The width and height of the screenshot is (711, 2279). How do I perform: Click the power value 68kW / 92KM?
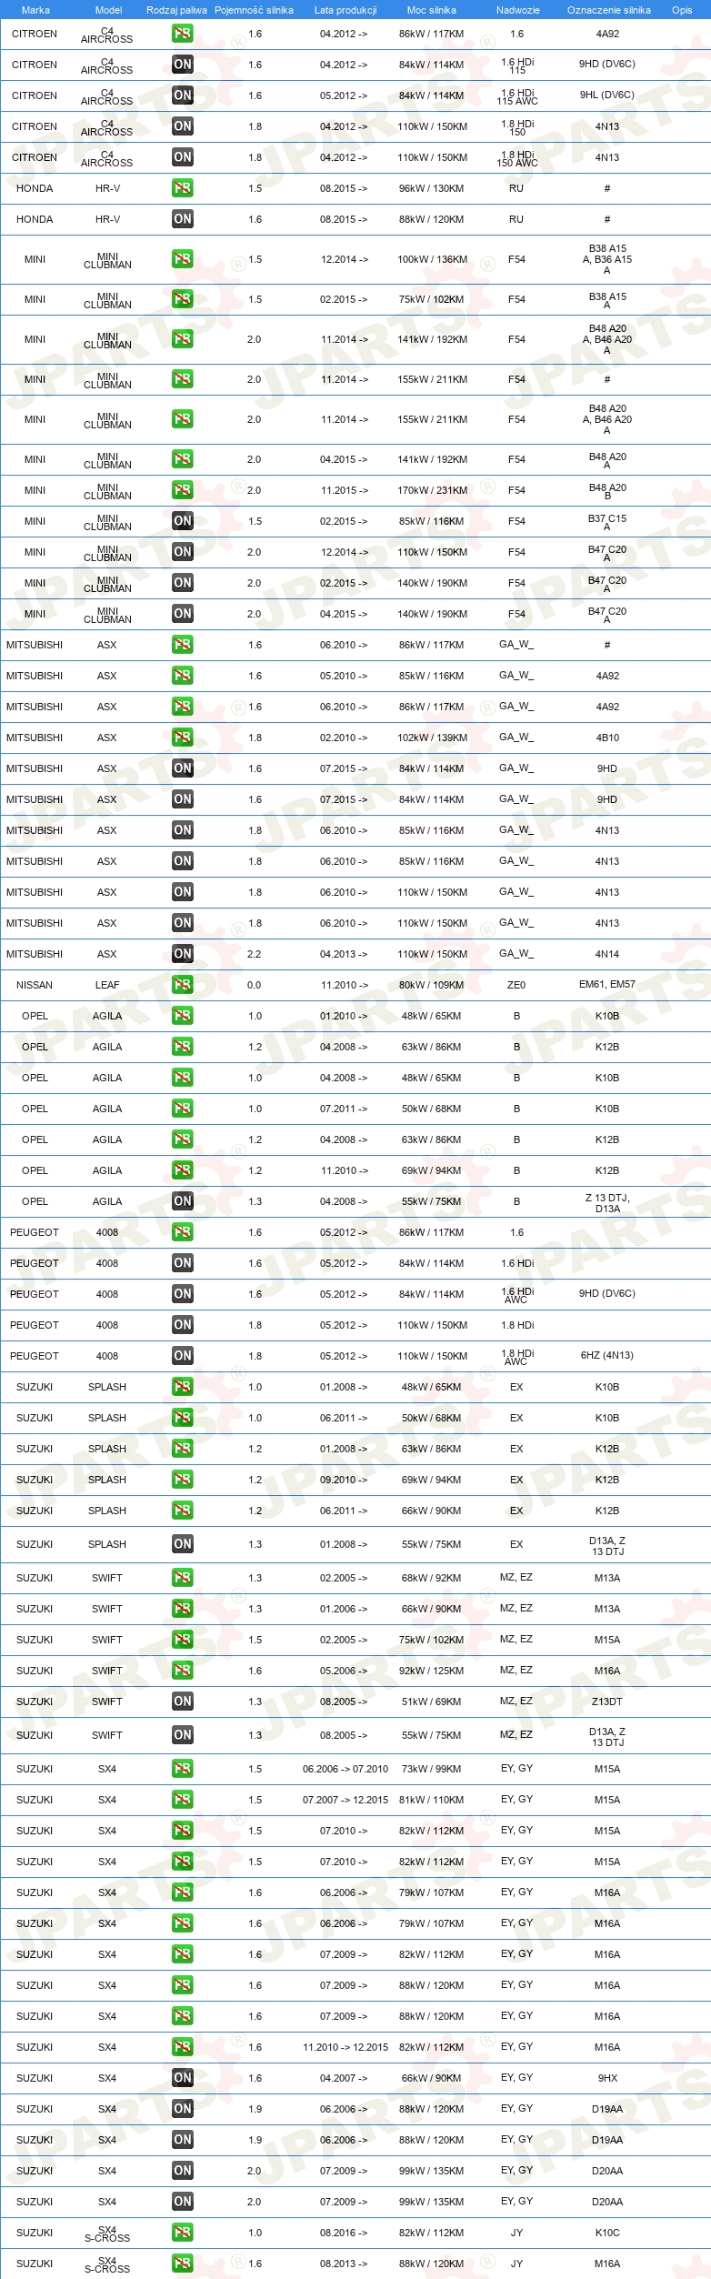(x=431, y=1578)
